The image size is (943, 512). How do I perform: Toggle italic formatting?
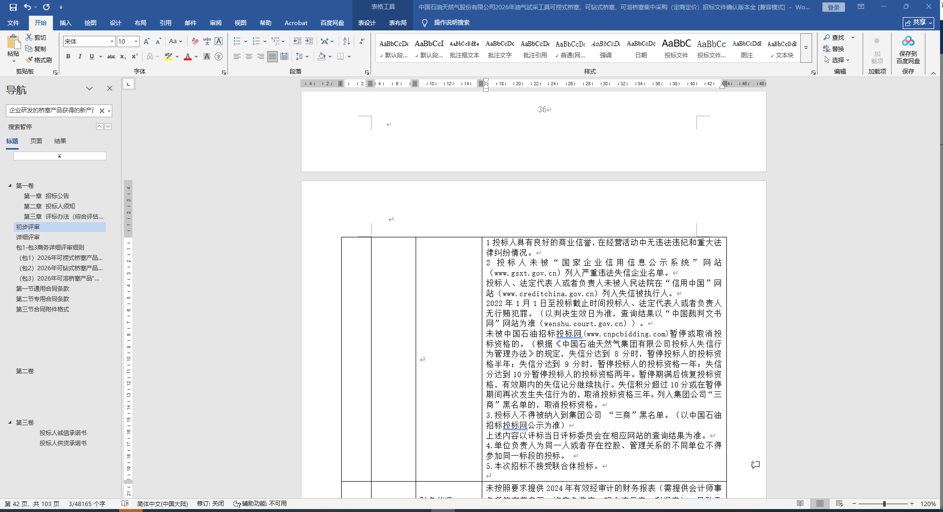80,56
